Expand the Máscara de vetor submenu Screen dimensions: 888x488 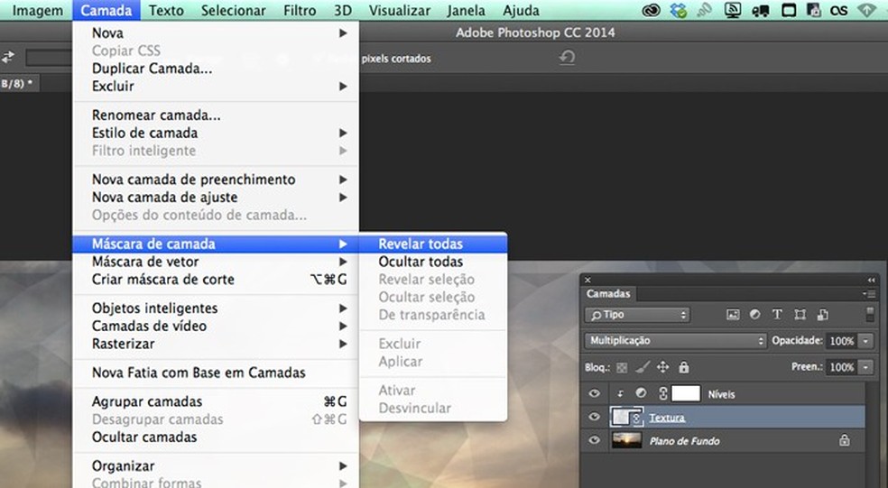click(216, 262)
